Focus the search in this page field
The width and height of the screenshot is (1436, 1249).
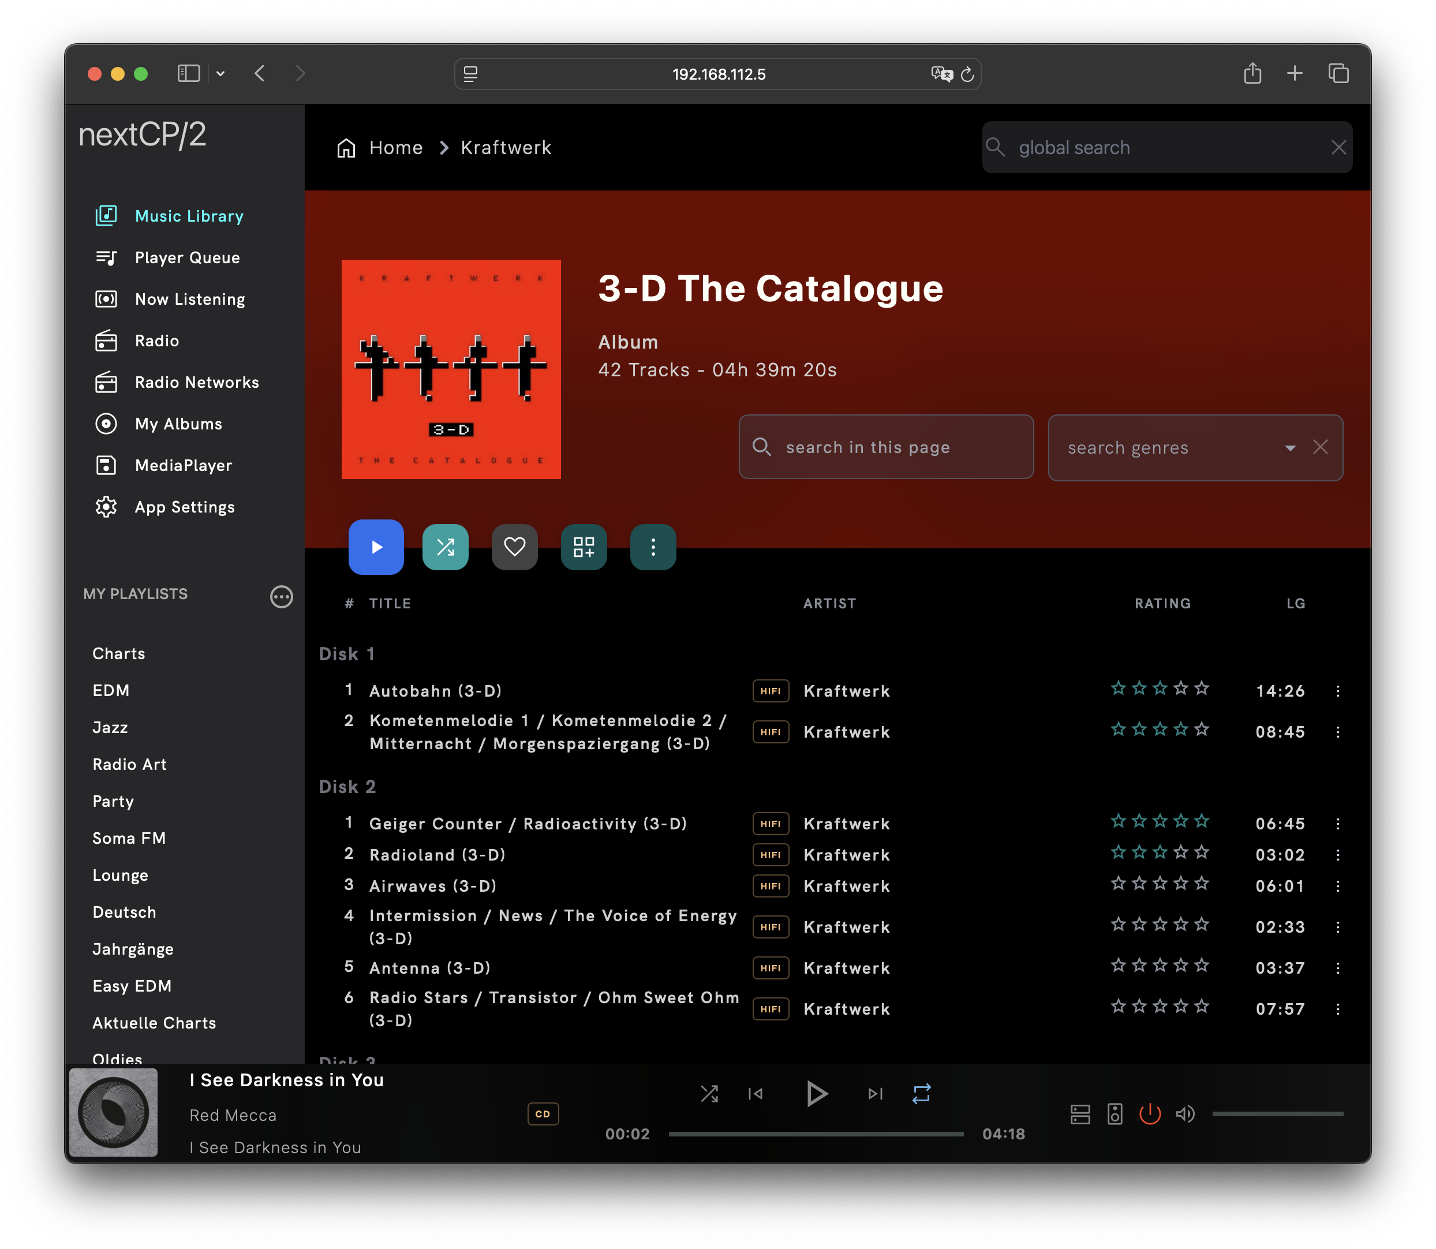click(x=886, y=447)
